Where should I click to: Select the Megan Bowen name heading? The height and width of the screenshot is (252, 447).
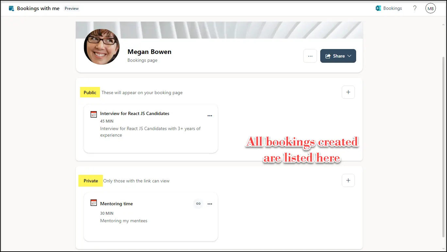coord(149,52)
